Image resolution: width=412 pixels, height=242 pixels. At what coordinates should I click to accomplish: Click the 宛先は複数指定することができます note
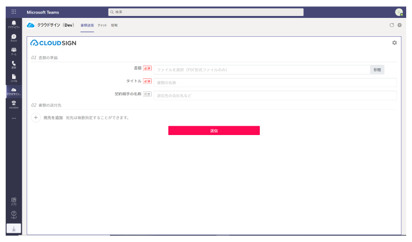[x=98, y=118]
